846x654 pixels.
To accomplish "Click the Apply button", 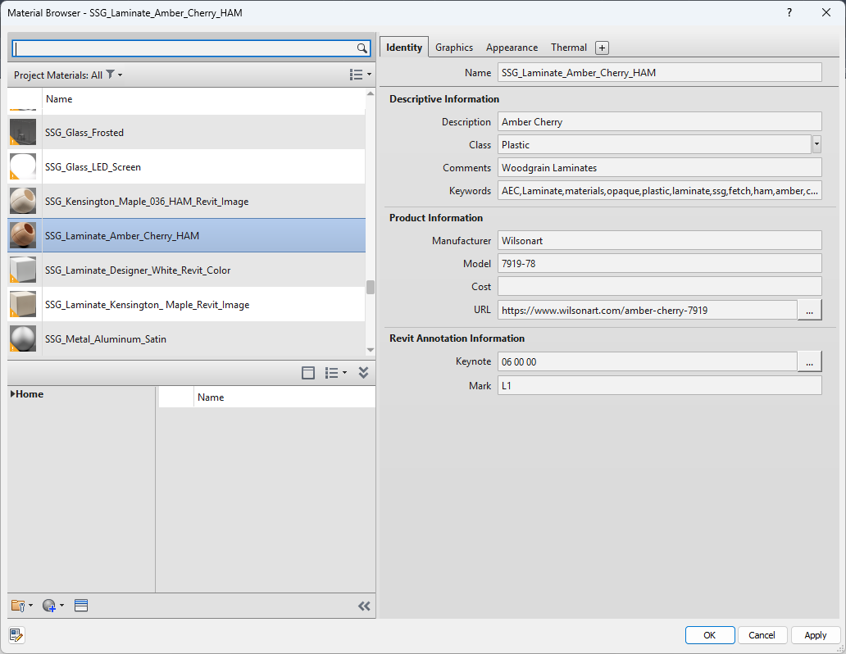I will (815, 635).
